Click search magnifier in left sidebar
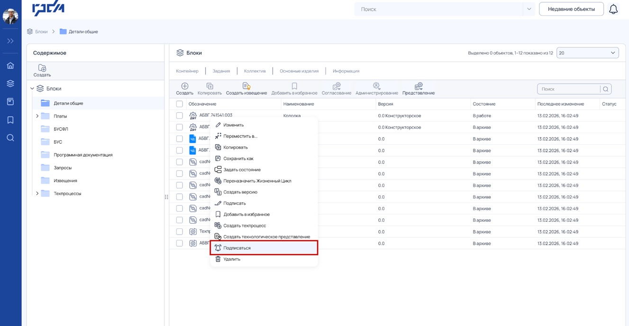The image size is (629, 326). point(10,138)
